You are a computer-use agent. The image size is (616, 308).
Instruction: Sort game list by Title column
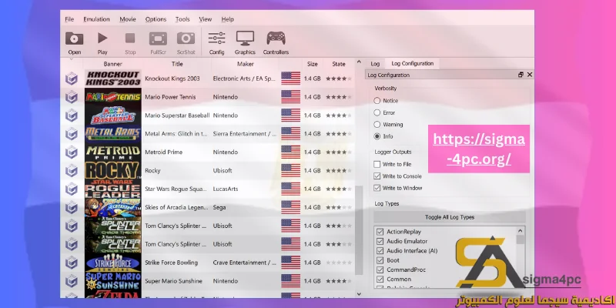pos(177,64)
